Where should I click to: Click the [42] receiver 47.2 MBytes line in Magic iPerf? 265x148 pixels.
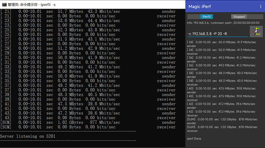(x=221, y=113)
